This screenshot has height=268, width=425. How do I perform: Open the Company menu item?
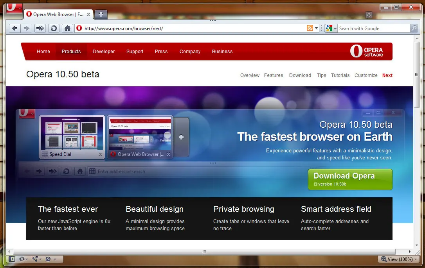[x=190, y=52]
